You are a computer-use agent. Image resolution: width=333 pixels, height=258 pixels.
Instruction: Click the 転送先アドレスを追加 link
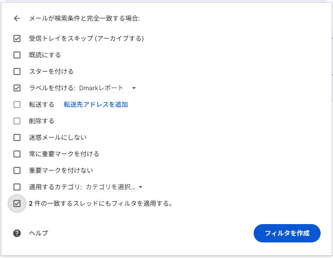(x=96, y=104)
